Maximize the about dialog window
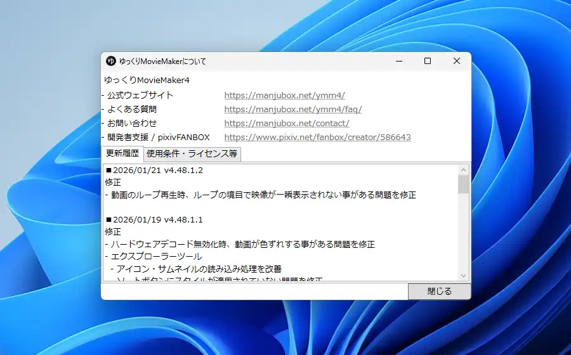Viewport: 571px width, 355px height. point(428,61)
